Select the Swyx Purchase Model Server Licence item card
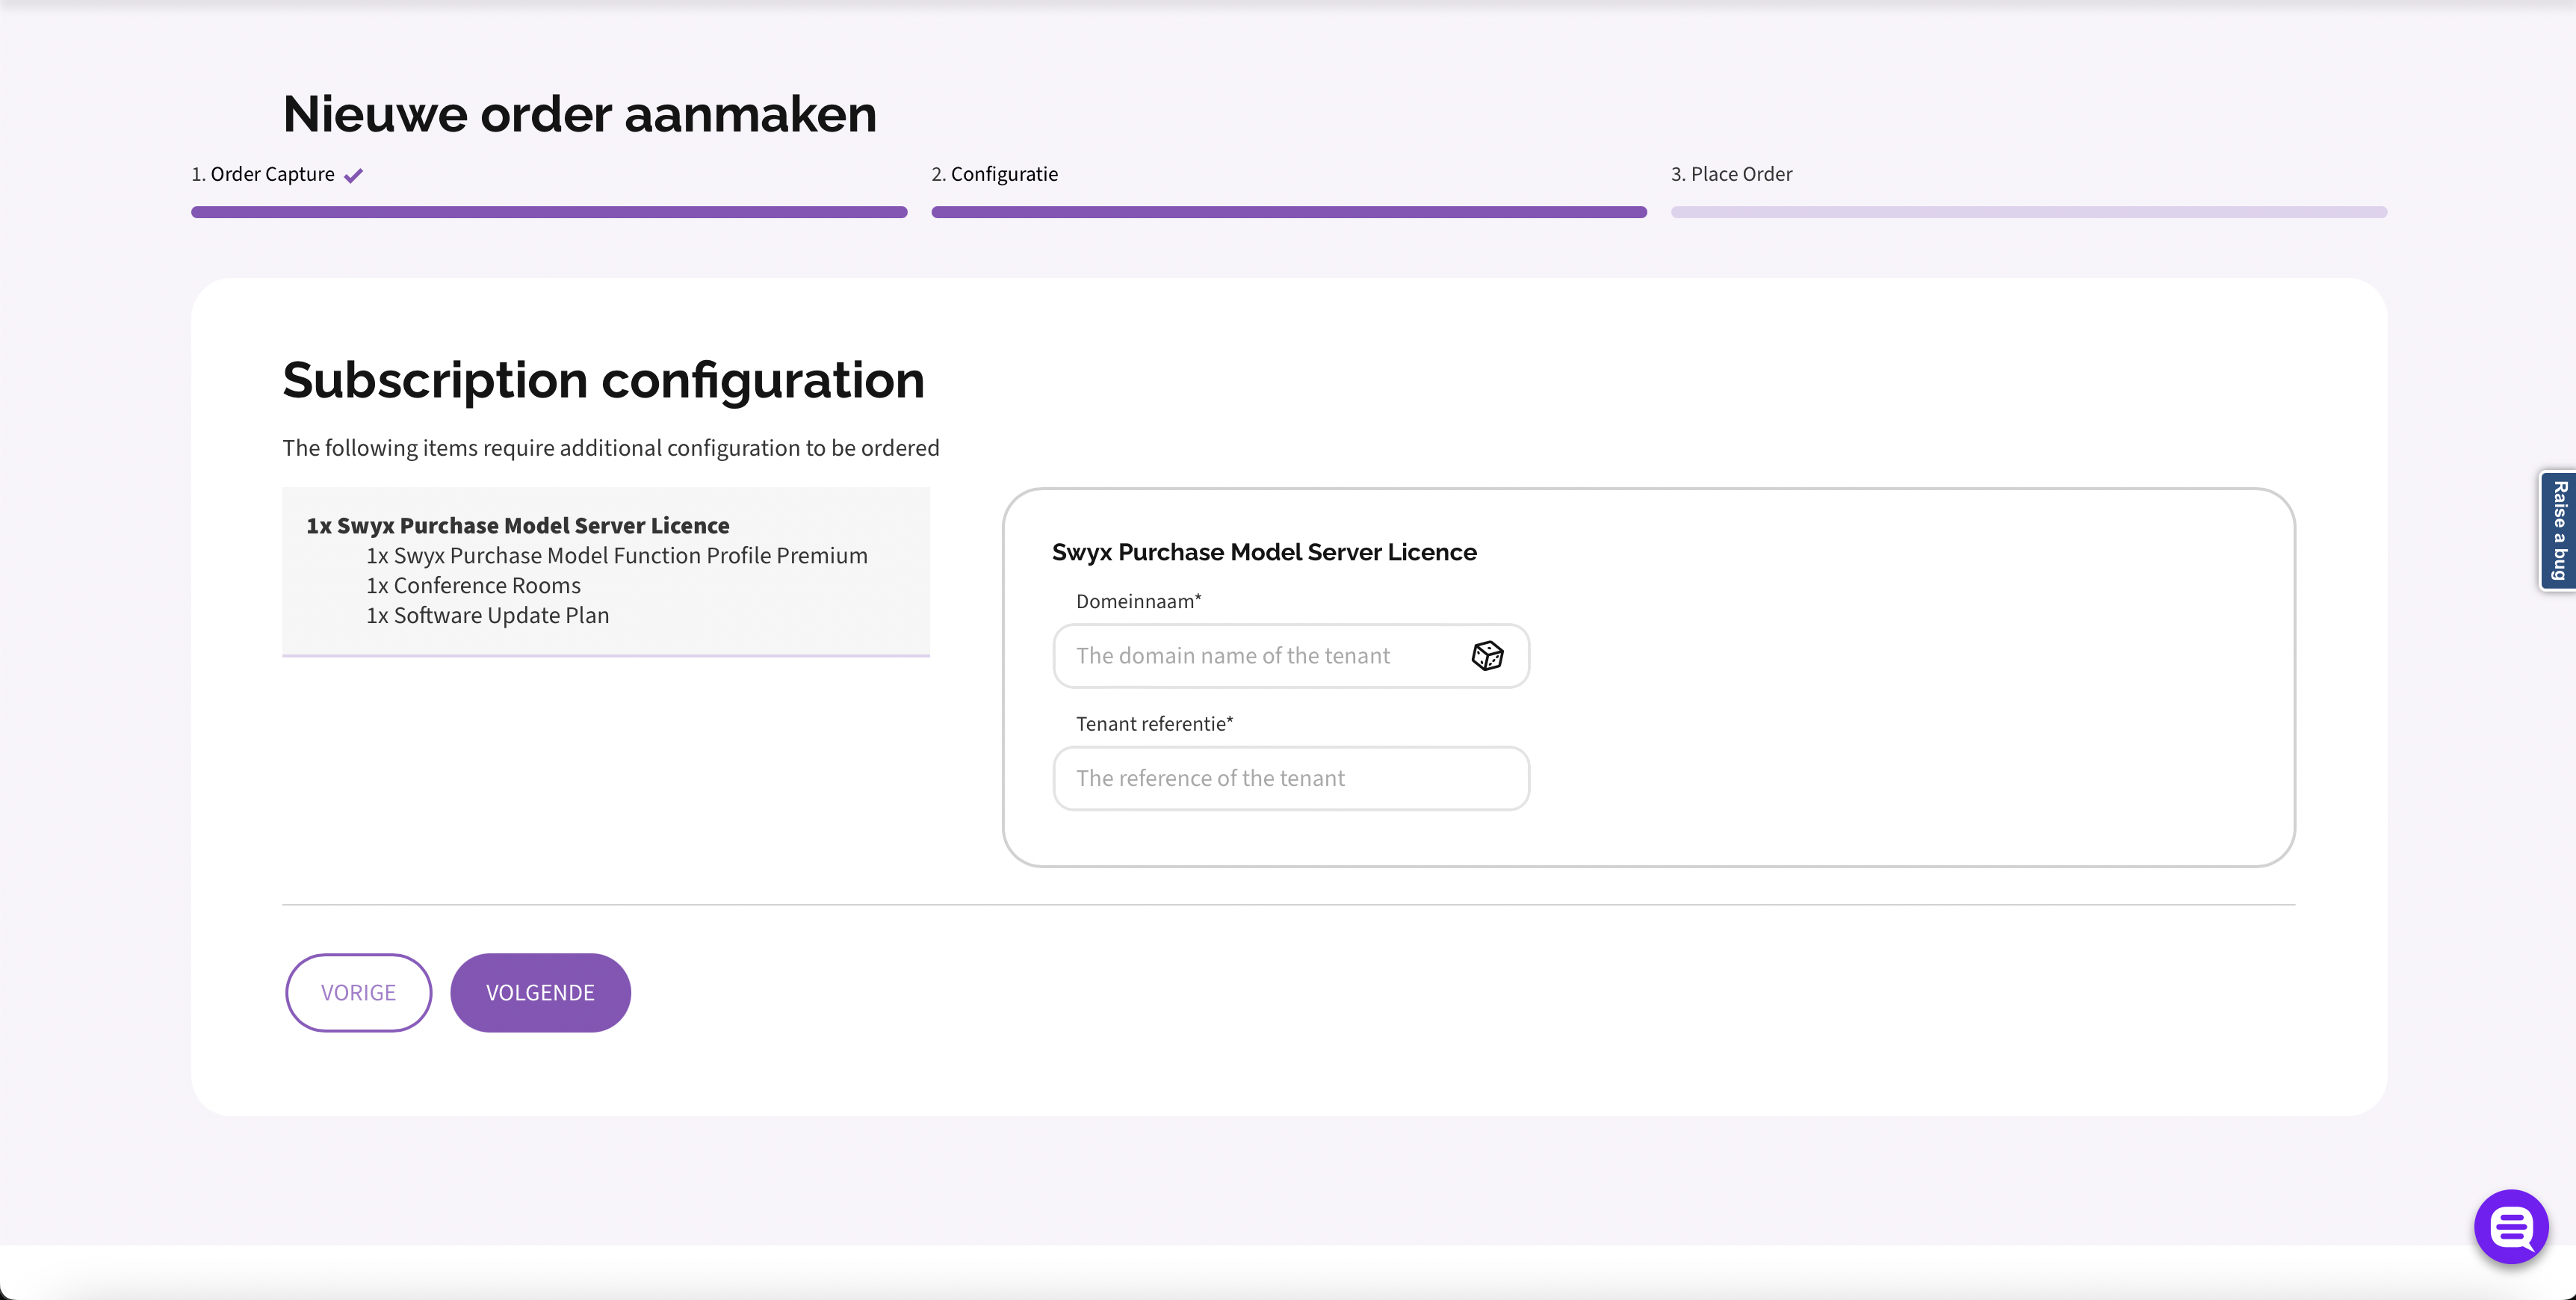This screenshot has width=2576, height=1300. [x=606, y=570]
